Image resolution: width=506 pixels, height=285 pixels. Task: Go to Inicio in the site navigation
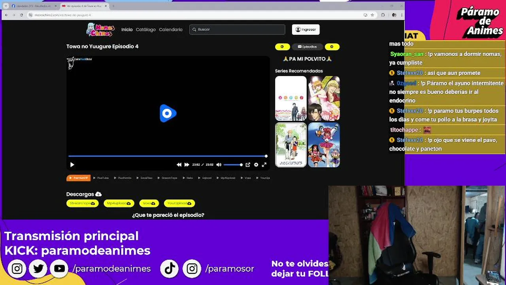click(127, 30)
